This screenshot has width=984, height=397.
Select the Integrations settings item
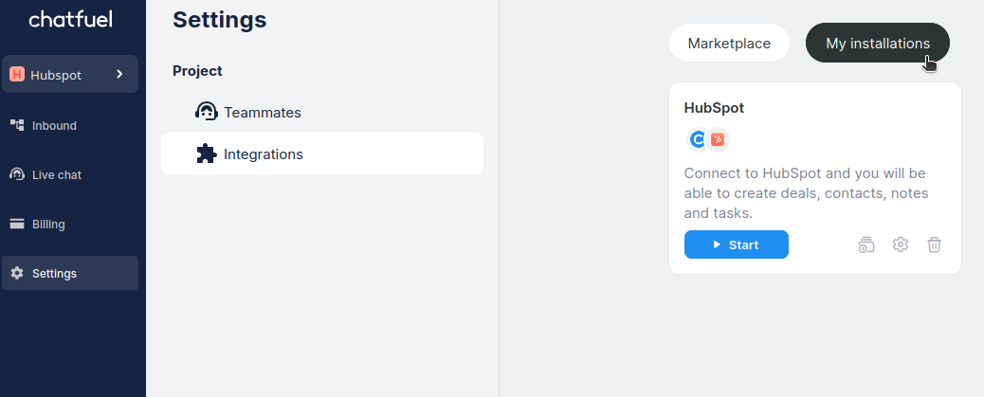[264, 154]
